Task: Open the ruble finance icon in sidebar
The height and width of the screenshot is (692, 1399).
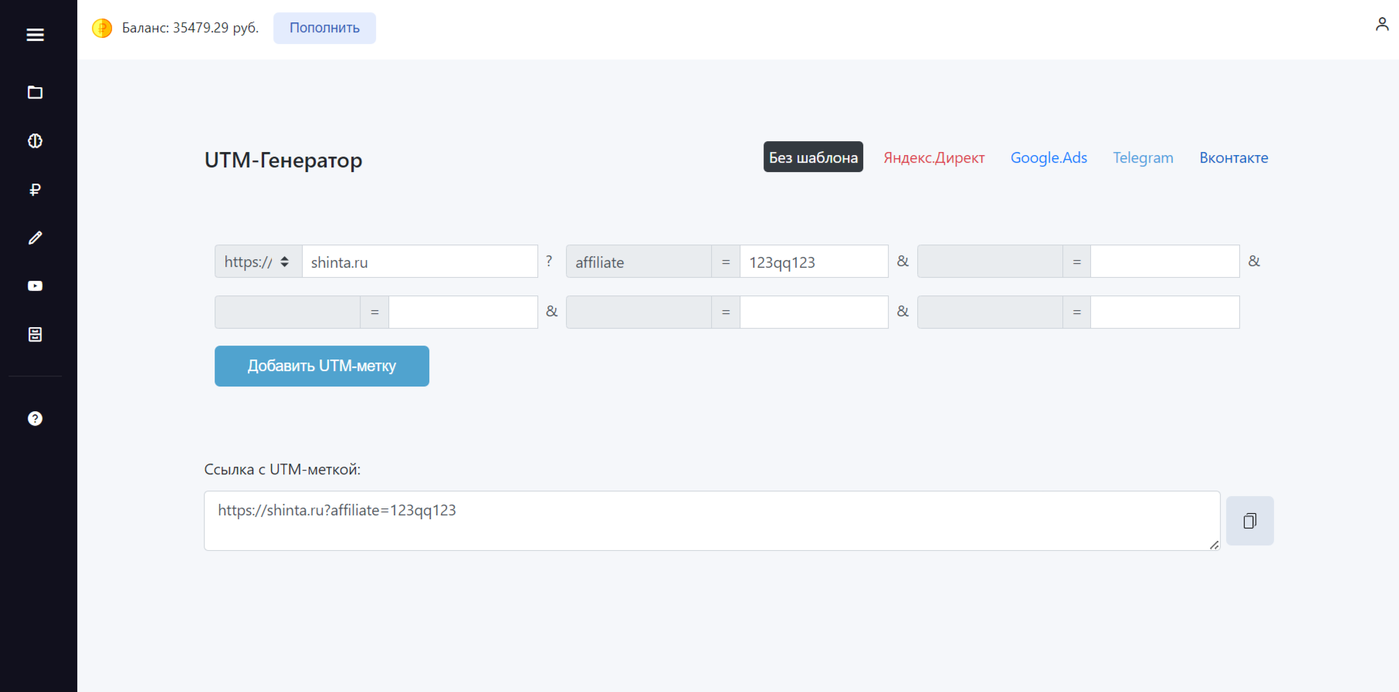Action: pyautogui.click(x=35, y=190)
